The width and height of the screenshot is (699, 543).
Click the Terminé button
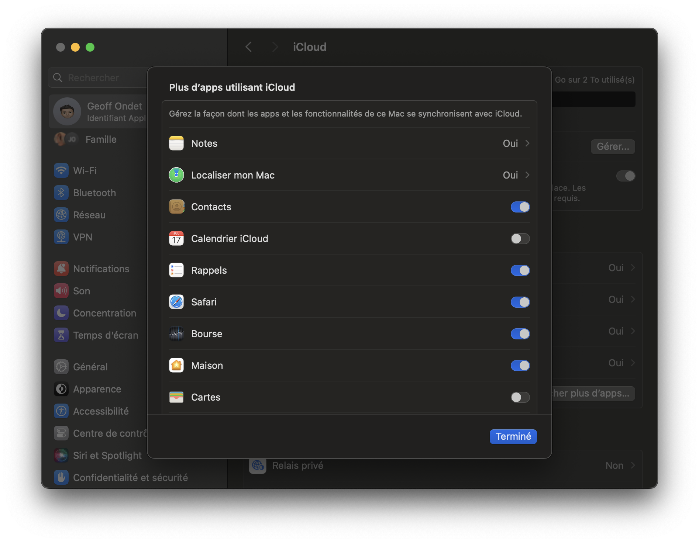513,436
